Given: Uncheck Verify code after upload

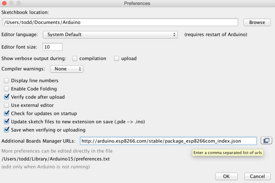Looking at the screenshot, I should [x=7, y=97].
